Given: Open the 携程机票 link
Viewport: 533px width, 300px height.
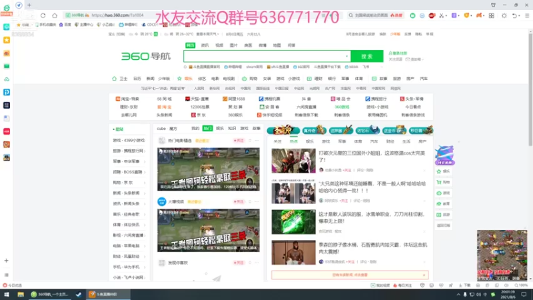Looking at the screenshot, I should coord(270,99).
